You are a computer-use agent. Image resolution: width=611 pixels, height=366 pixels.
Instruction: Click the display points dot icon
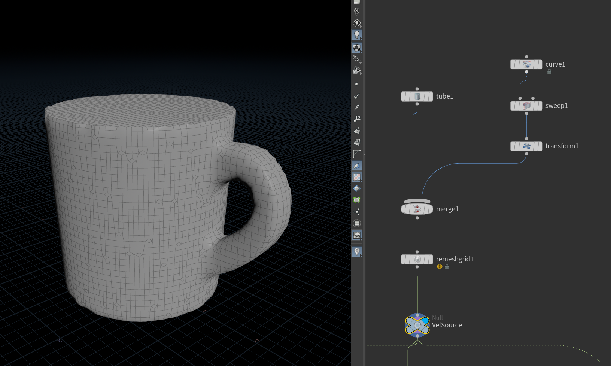click(x=356, y=84)
